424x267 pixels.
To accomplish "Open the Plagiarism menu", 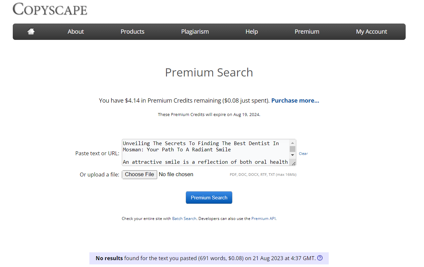I will (x=195, y=32).
